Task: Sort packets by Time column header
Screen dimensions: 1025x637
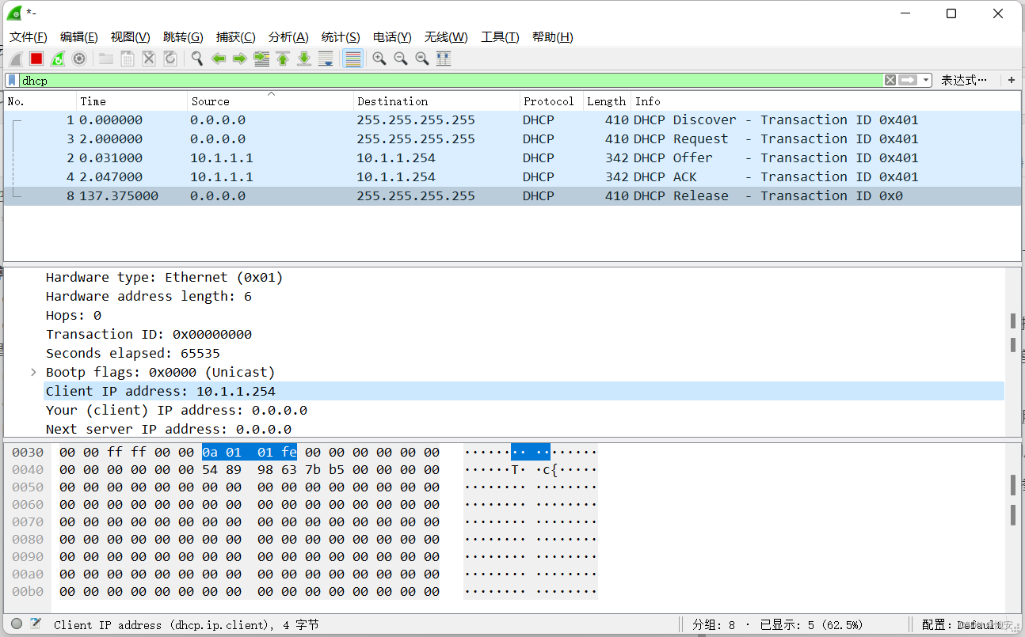Action: point(132,101)
